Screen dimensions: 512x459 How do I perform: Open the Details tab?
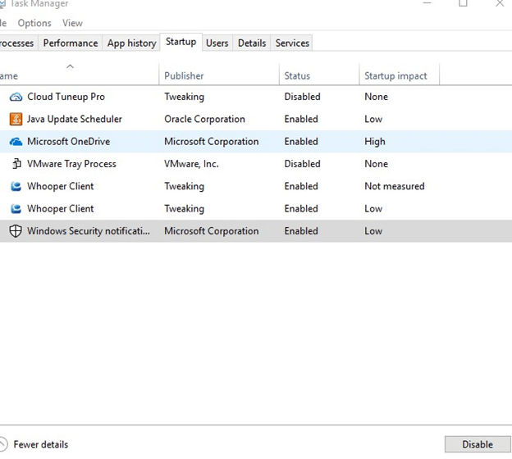[x=252, y=43]
